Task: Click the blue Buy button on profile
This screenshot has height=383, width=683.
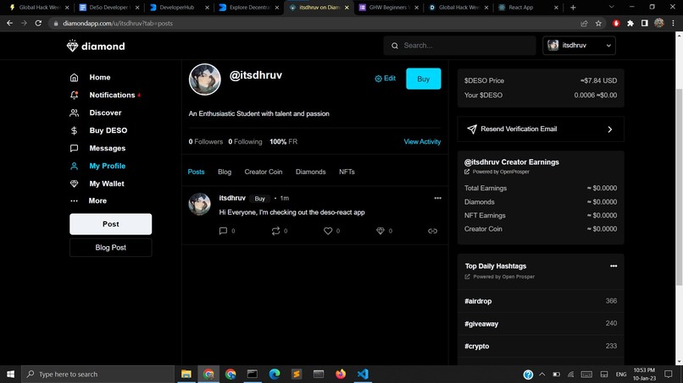Action: tap(424, 79)
